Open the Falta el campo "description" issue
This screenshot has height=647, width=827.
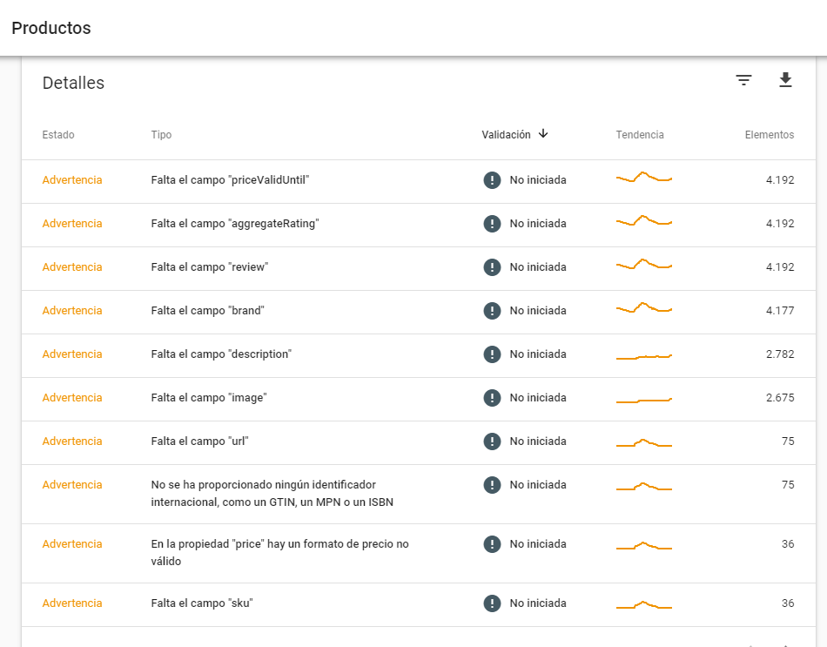pos(221,354)
